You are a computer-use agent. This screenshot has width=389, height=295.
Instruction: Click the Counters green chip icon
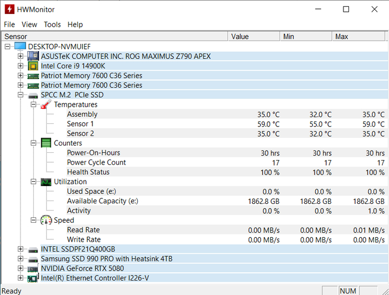point(46,143)
